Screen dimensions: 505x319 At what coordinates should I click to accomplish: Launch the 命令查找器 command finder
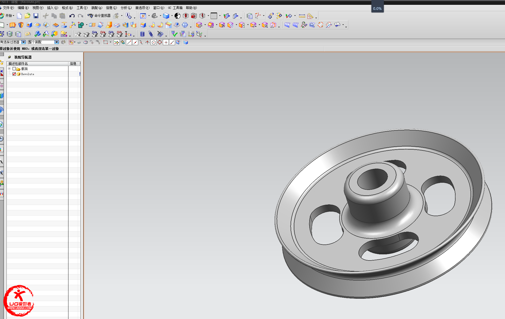click(99, 16)
